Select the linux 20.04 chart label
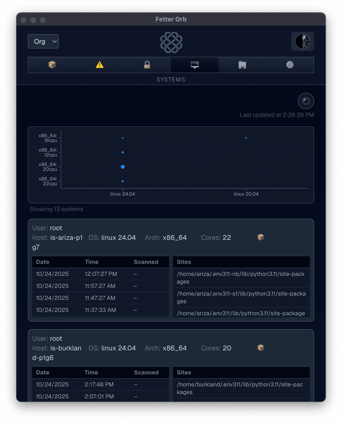Screen dimensions: 342x422 click(x=246, y=194)
